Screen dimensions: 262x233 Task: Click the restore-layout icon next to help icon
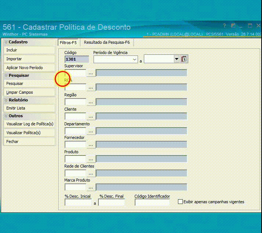coord(233,26)
